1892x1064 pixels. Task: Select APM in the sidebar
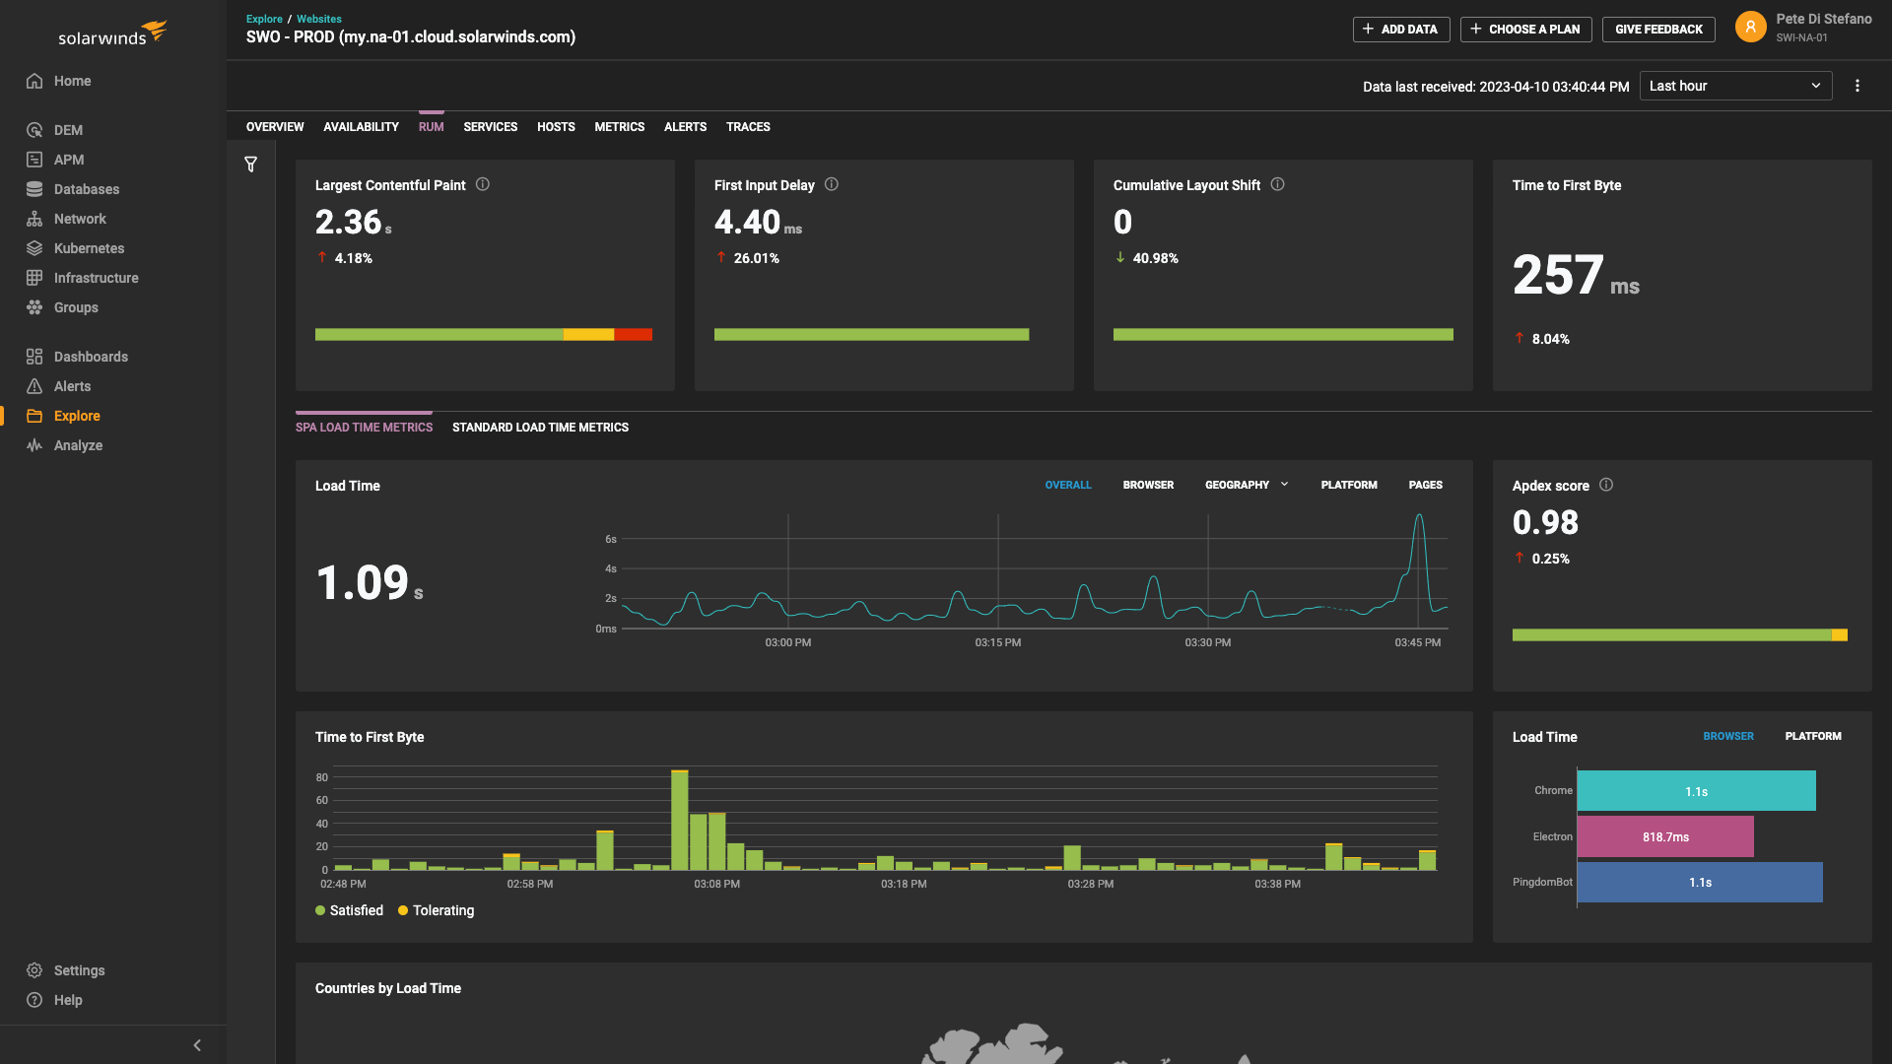[x=69, y=159]
